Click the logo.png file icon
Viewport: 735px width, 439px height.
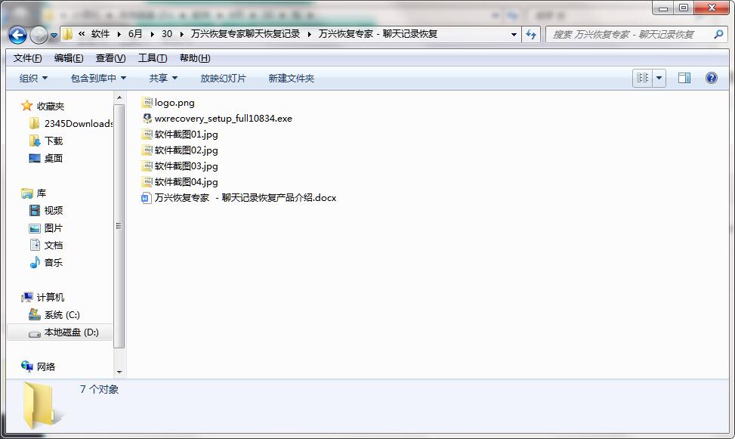(147, 102)
